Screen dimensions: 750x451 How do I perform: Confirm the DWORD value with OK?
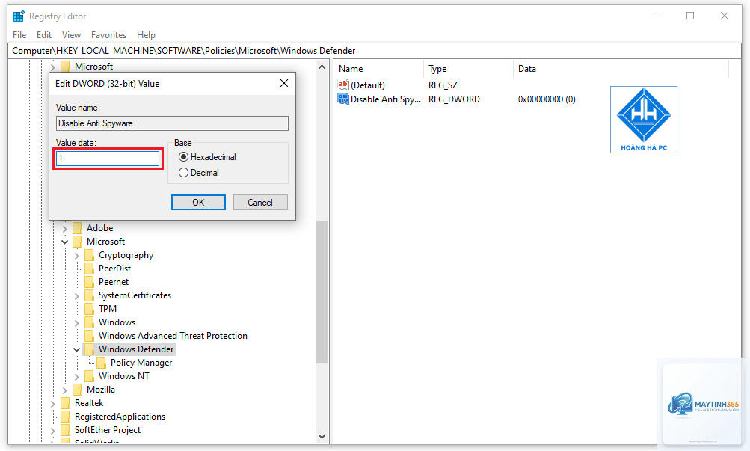[198, 202]
